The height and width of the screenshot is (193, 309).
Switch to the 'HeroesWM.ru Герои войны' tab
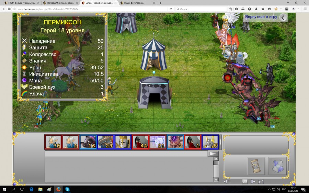click(60, 3)
